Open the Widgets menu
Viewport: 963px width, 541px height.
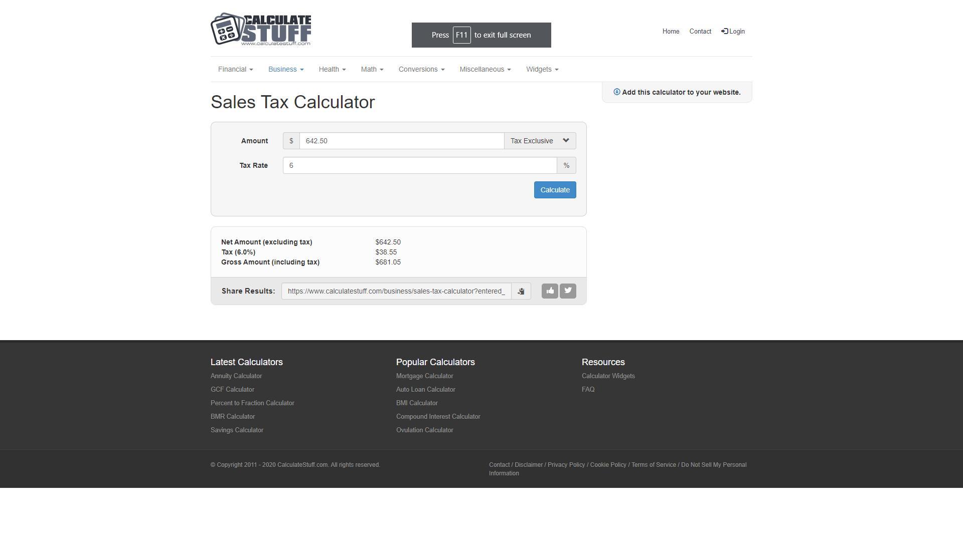[x=542, y=69]
